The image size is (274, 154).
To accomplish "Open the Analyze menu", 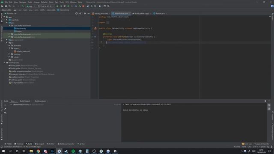I will (x=36, y=2).
